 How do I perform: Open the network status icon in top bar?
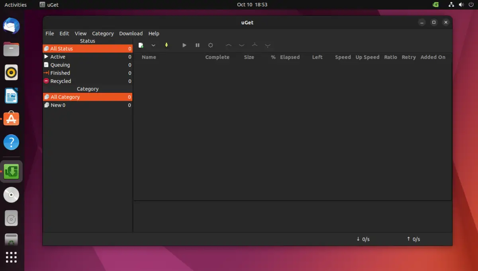[x=451, y=5]
